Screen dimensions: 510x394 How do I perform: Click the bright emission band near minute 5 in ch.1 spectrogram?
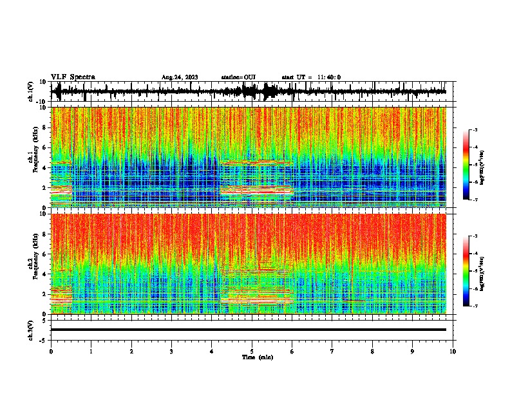tap(257, 190)
